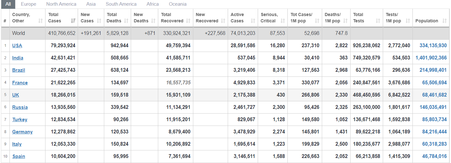Open the North America tab
This screenshot has width=451, height=163.
click(x=61, y=4)
